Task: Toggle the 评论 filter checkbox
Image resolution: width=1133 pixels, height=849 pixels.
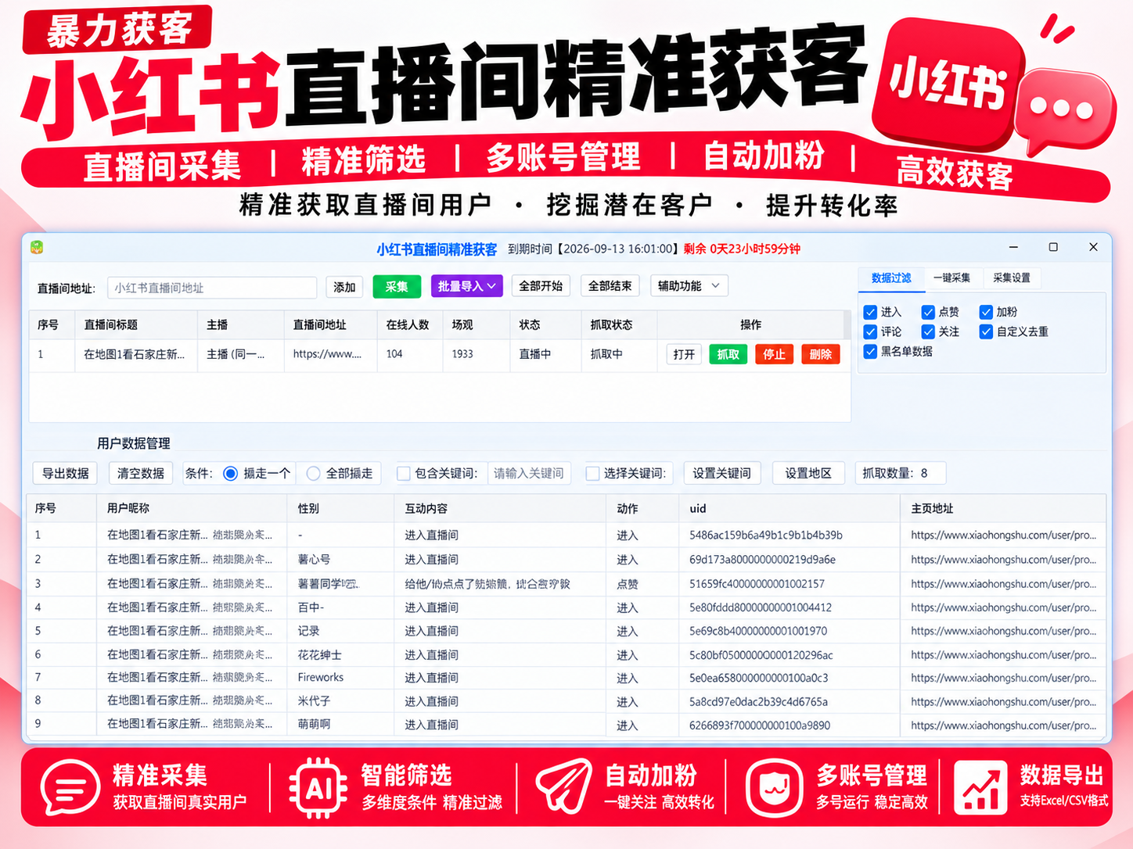Action: [870, 331]
